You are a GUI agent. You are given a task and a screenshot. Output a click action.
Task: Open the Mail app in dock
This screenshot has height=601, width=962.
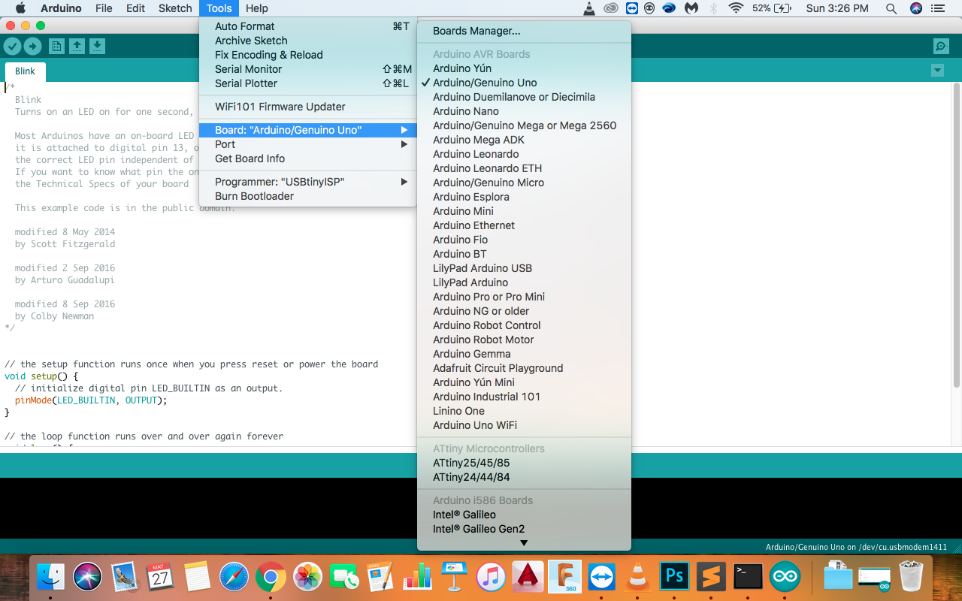(124, 577)
